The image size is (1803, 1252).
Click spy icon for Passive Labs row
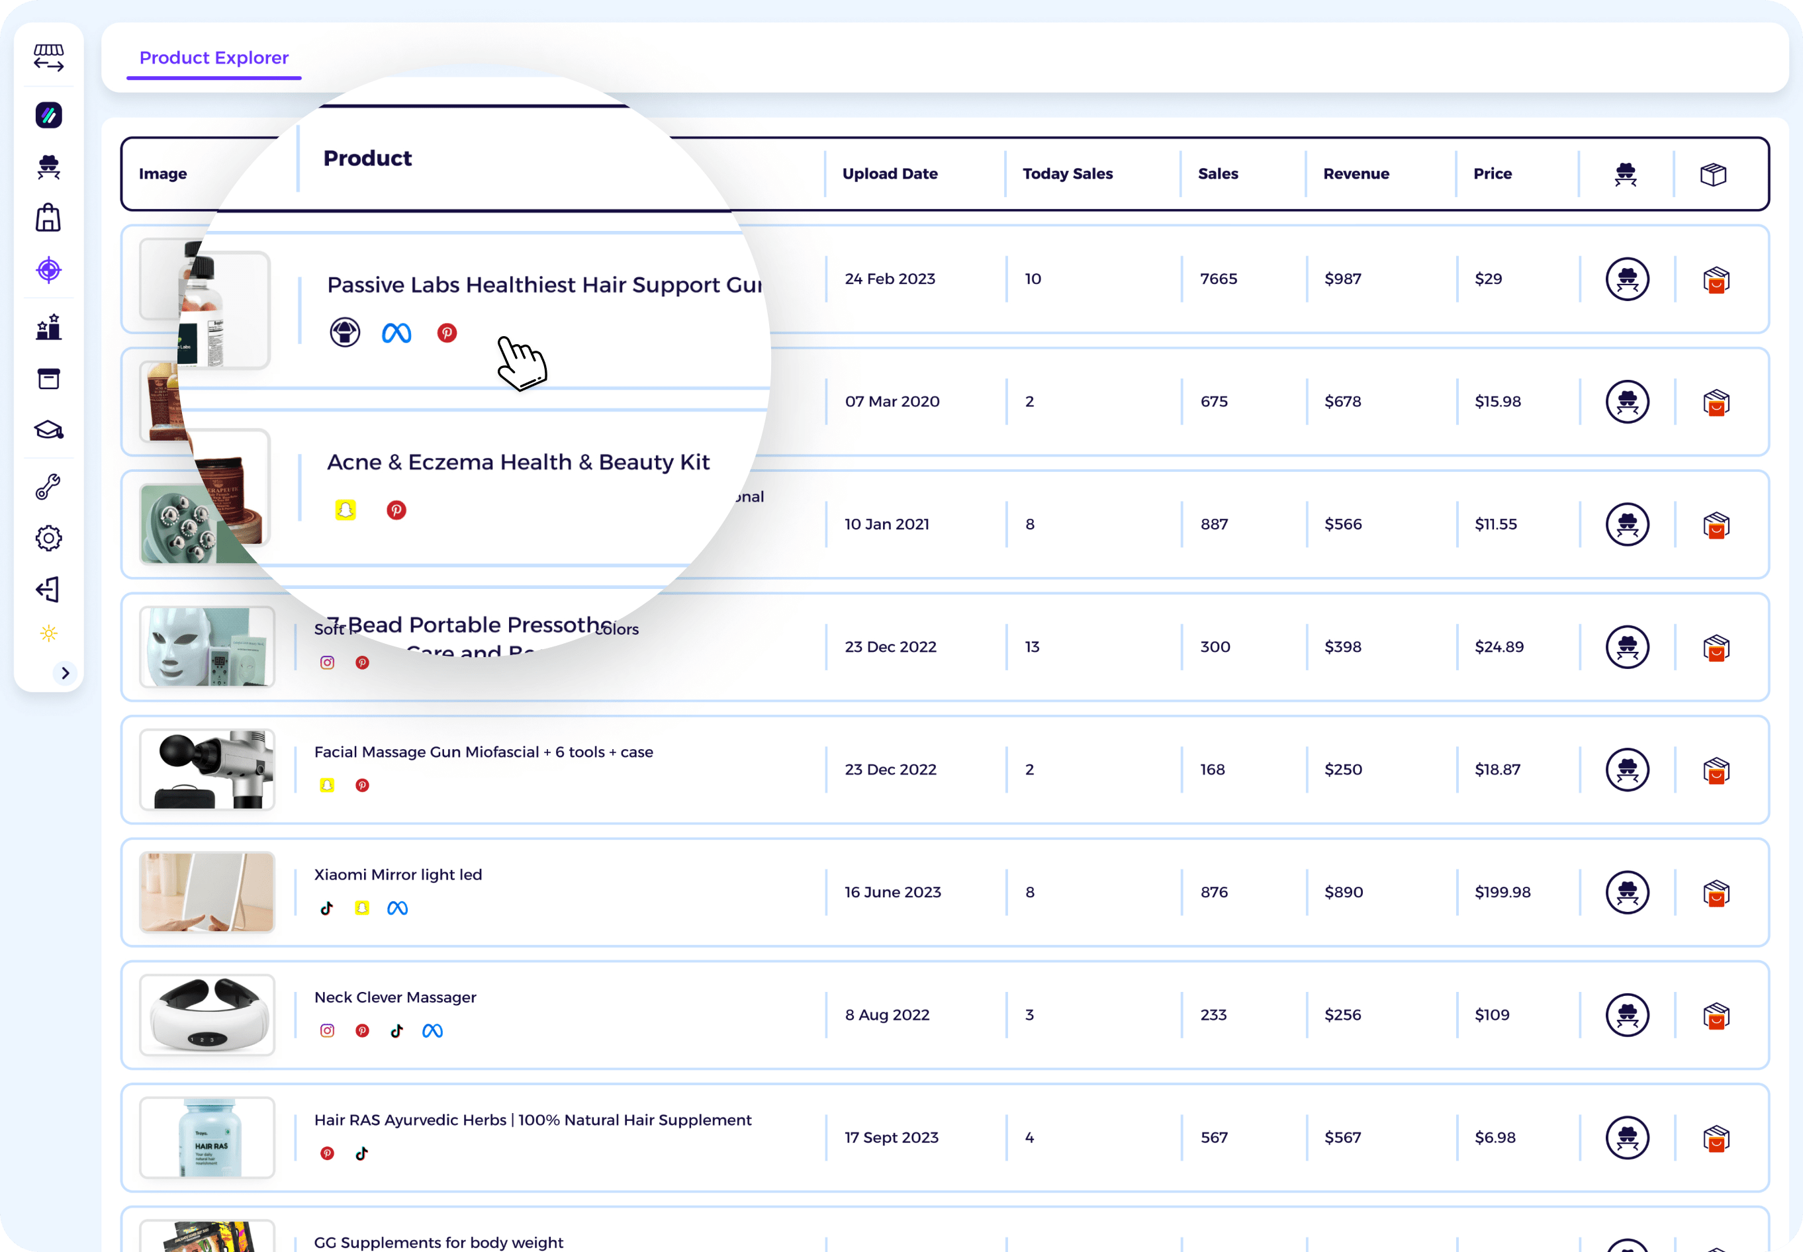(1627, 279)
